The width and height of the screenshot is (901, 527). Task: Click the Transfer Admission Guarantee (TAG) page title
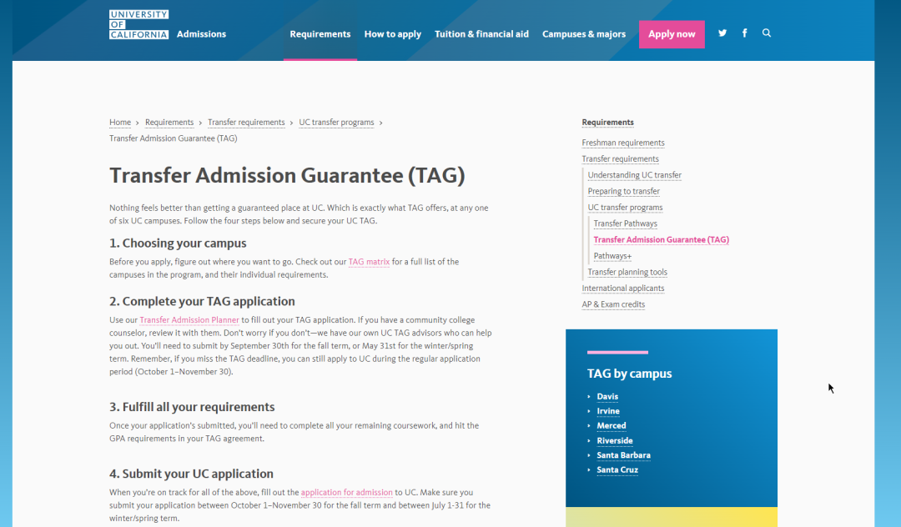click(287, 176)
